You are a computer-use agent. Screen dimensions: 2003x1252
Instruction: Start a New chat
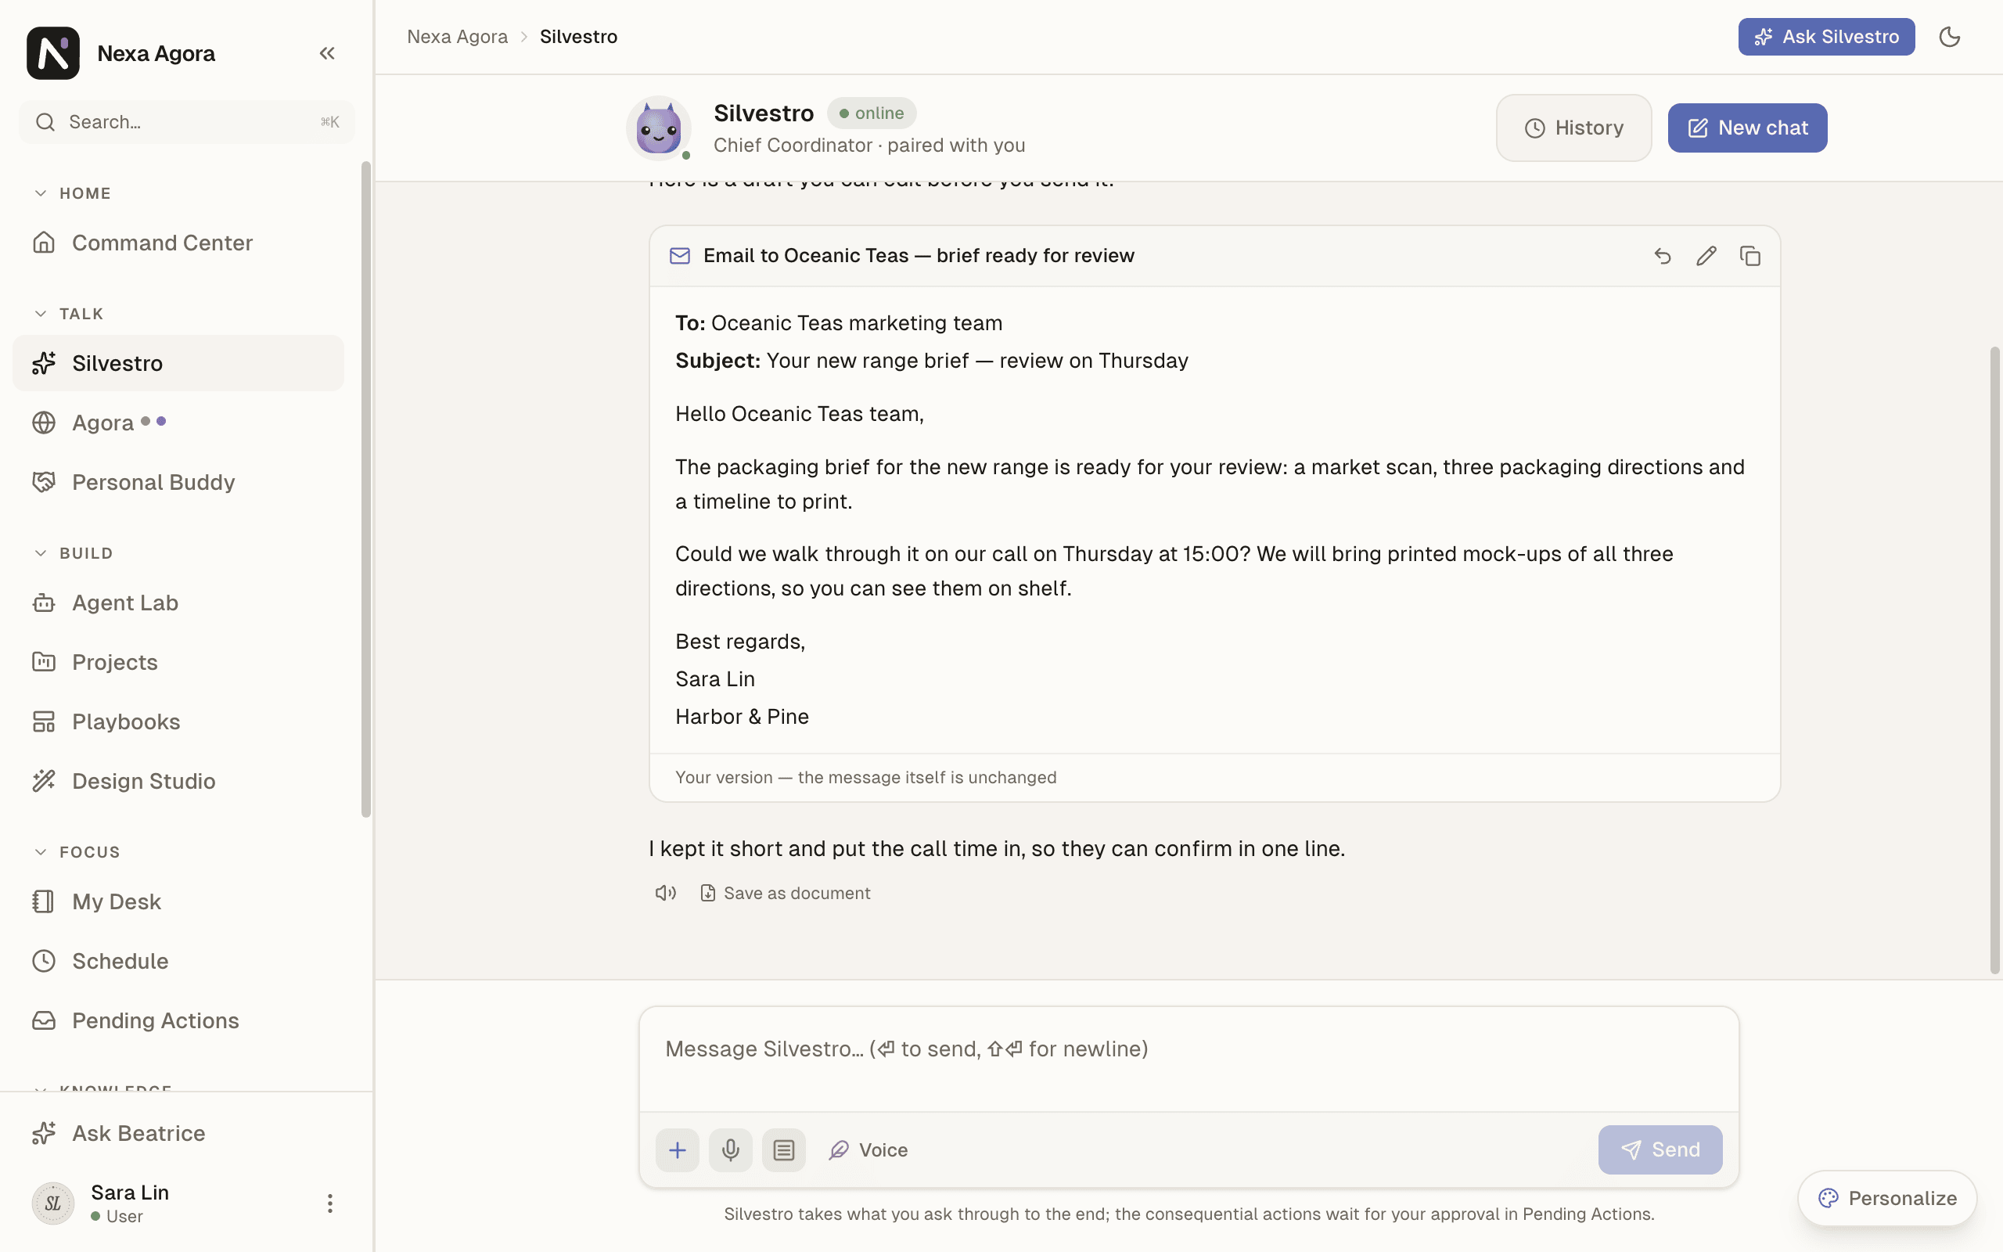[1747, 128]
